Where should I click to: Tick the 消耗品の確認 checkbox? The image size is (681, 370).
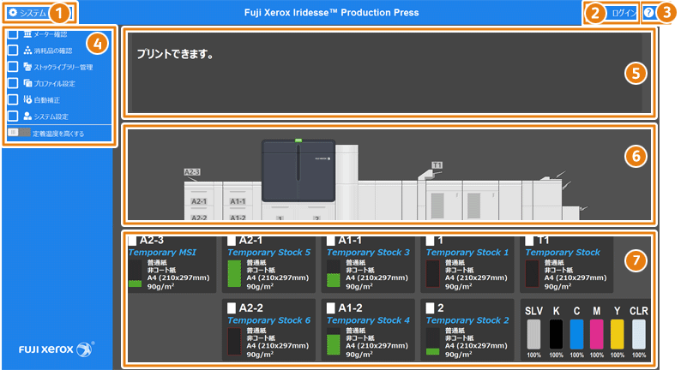[x=13, y=51]
